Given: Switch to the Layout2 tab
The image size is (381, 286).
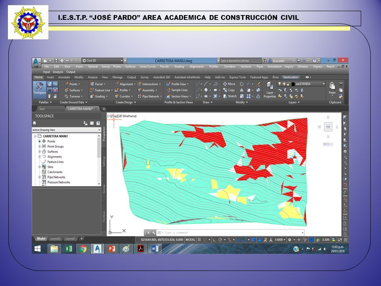Looking at the screenshot, I should (x=56, y=239).
